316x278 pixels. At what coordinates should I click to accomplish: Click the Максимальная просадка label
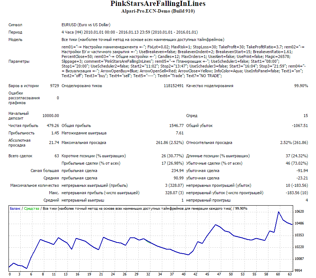[84, 143]
